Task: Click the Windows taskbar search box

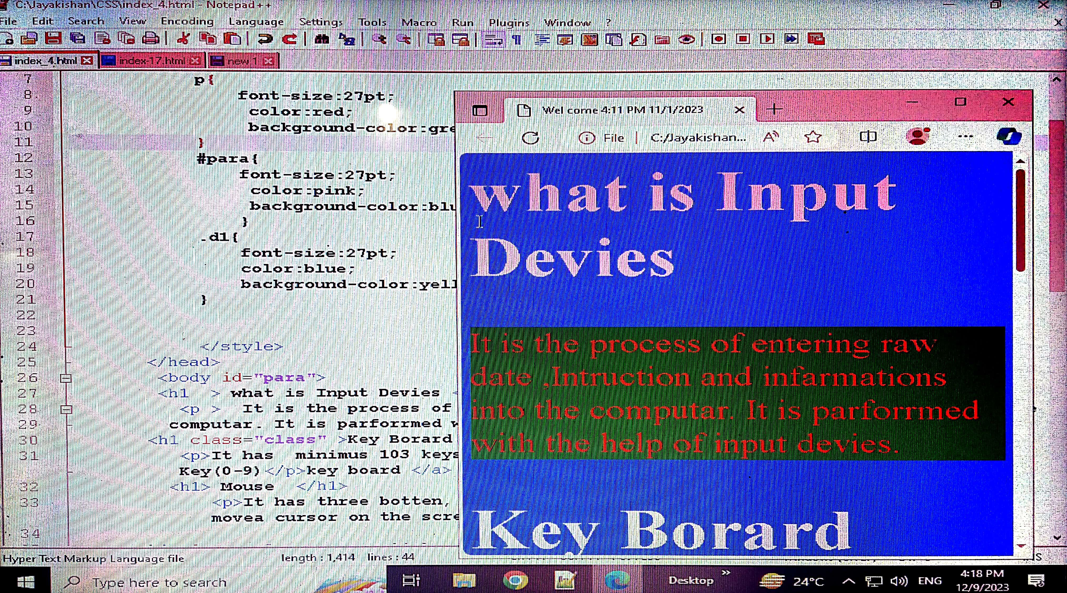Action: tap(159, 582)
